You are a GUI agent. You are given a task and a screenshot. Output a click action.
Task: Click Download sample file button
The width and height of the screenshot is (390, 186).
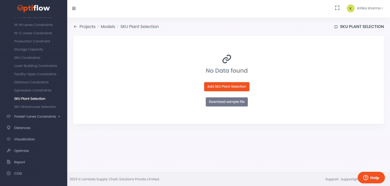[226, 102]
